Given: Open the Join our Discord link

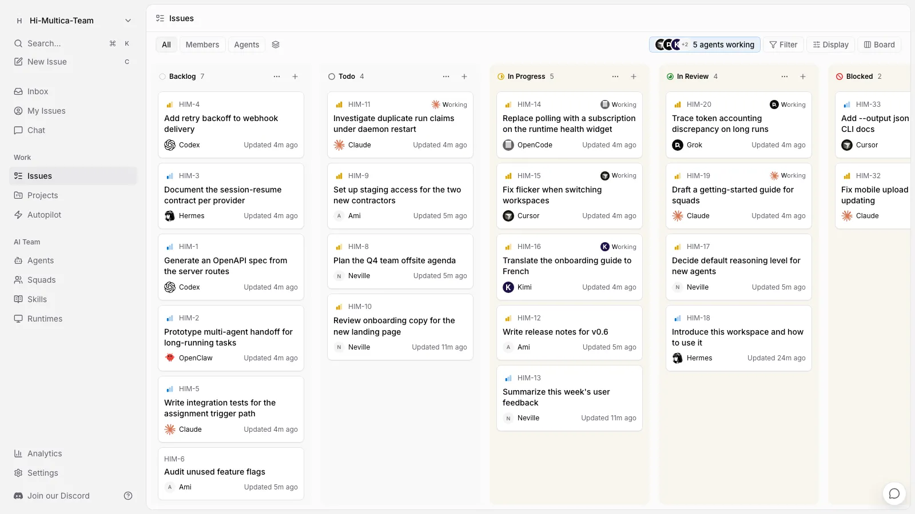Looking at the screenshot, I should click(58, 496).
